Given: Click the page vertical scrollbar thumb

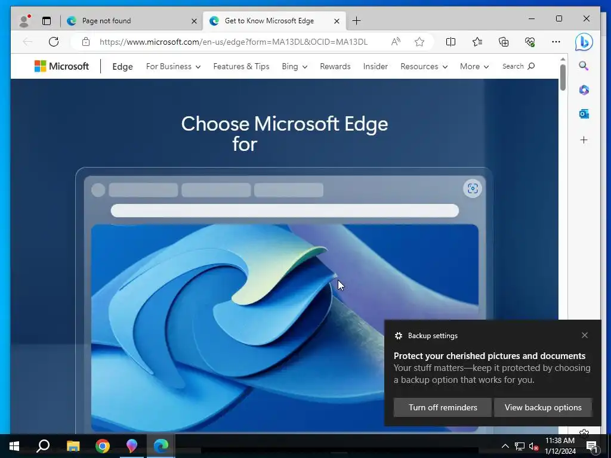Looking at the screenshot, I should tap(563, 78).
